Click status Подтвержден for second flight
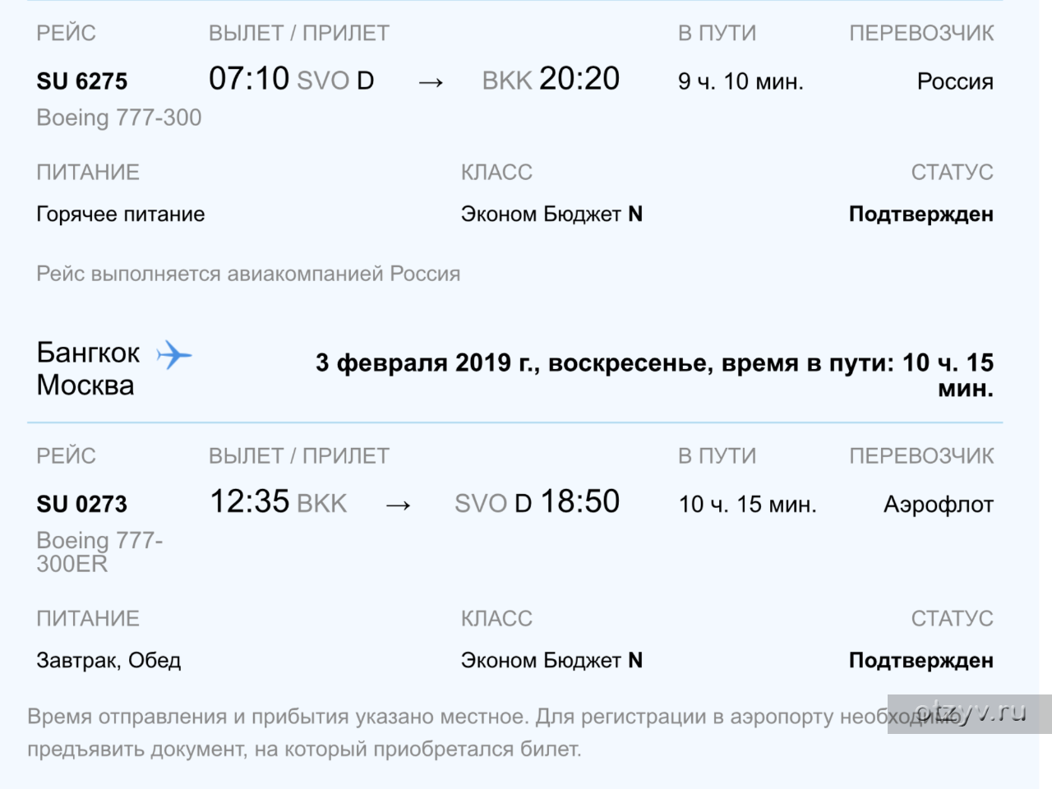1052x789 pixels. (921, 661)
